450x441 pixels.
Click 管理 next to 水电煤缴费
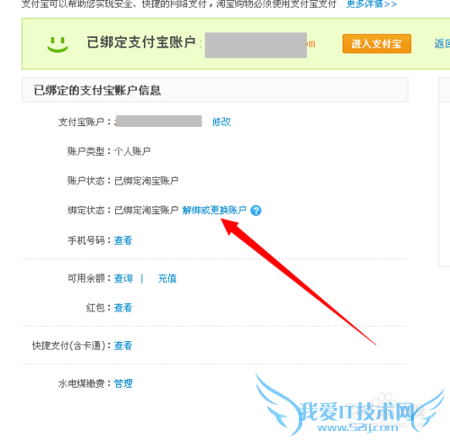pyautogui.click(x=123, y=383)
